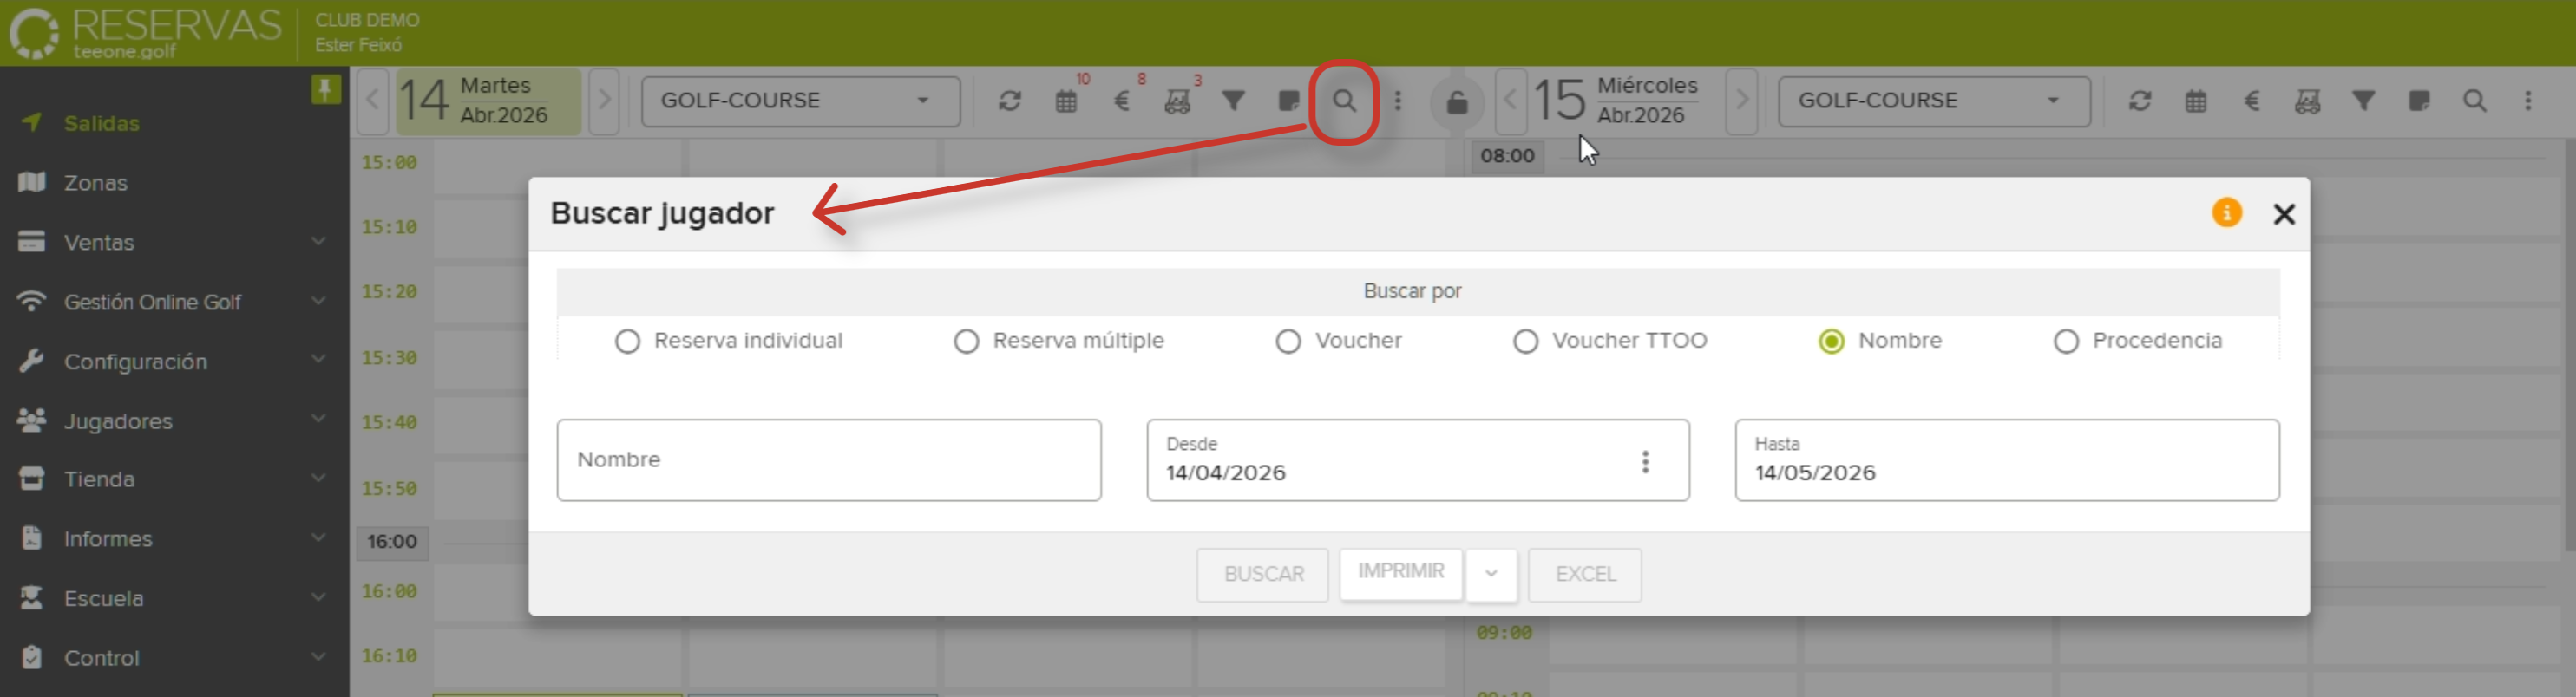This screenshot has width=2576, height=697.
Task: Open left GOLF-COURSE dropdown
Action: click(x=800, y=101)
